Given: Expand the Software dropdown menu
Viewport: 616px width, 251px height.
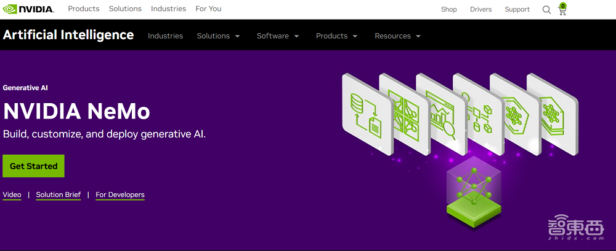Looking at the screenshot, I should (278, 36).
